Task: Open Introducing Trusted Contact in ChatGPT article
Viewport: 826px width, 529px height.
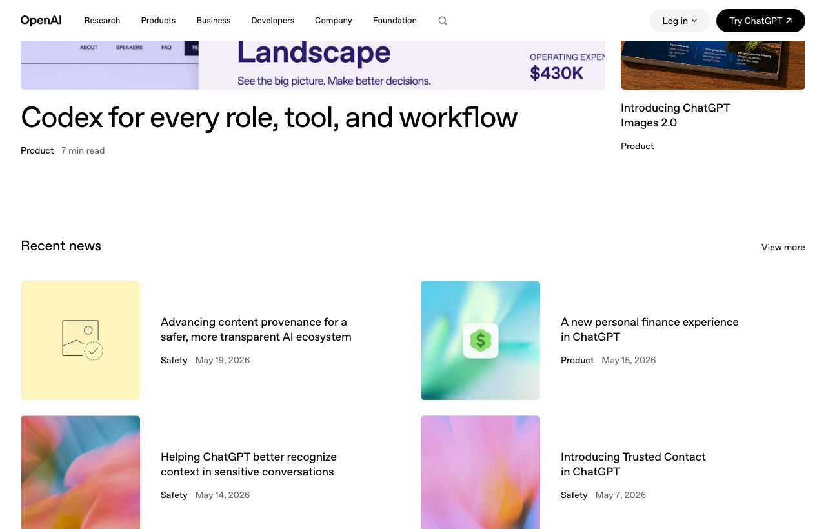Action: 634,464
